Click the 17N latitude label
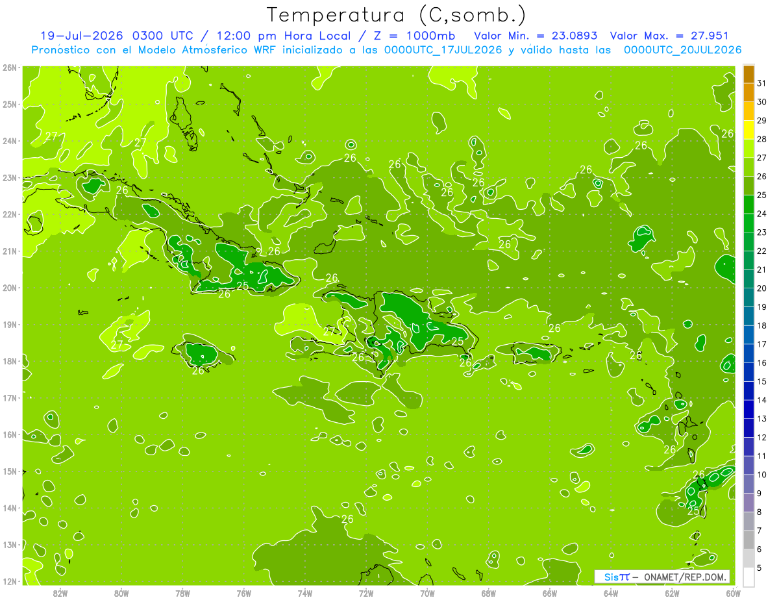Viewport: 779px width, 602px height. click(10, 398)
